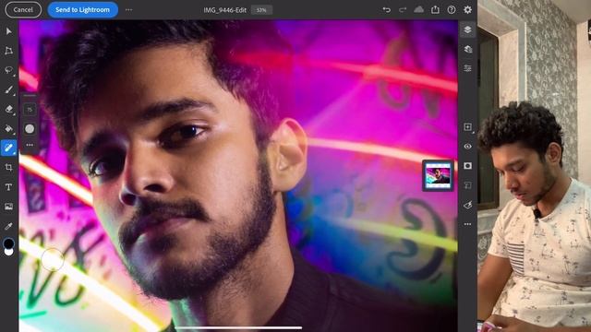This screenshot has width=591, height=332.
Task: Select the Spot Healing Brush tool
Action: (x=8, y=148)
